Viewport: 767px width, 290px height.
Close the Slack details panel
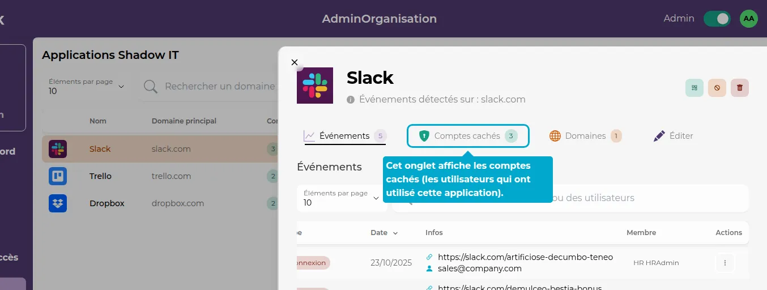tap(294, 62)
